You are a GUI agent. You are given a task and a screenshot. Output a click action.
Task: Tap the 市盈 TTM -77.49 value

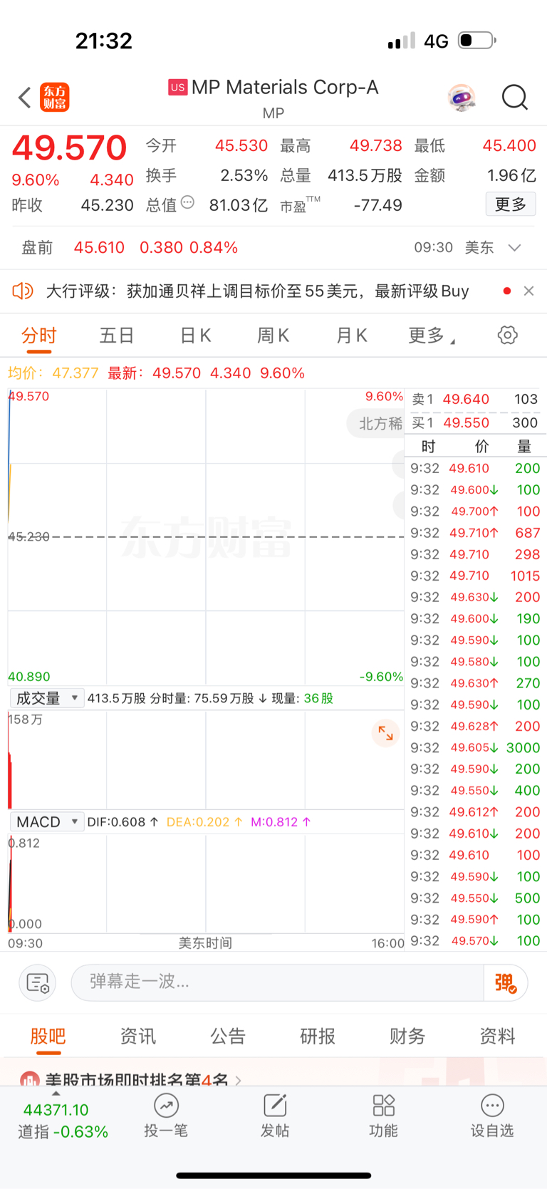pos(377,205)
